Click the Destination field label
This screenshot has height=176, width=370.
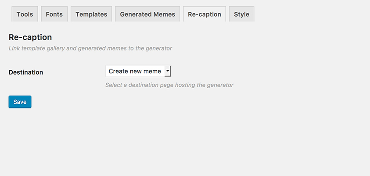[26, 72]
